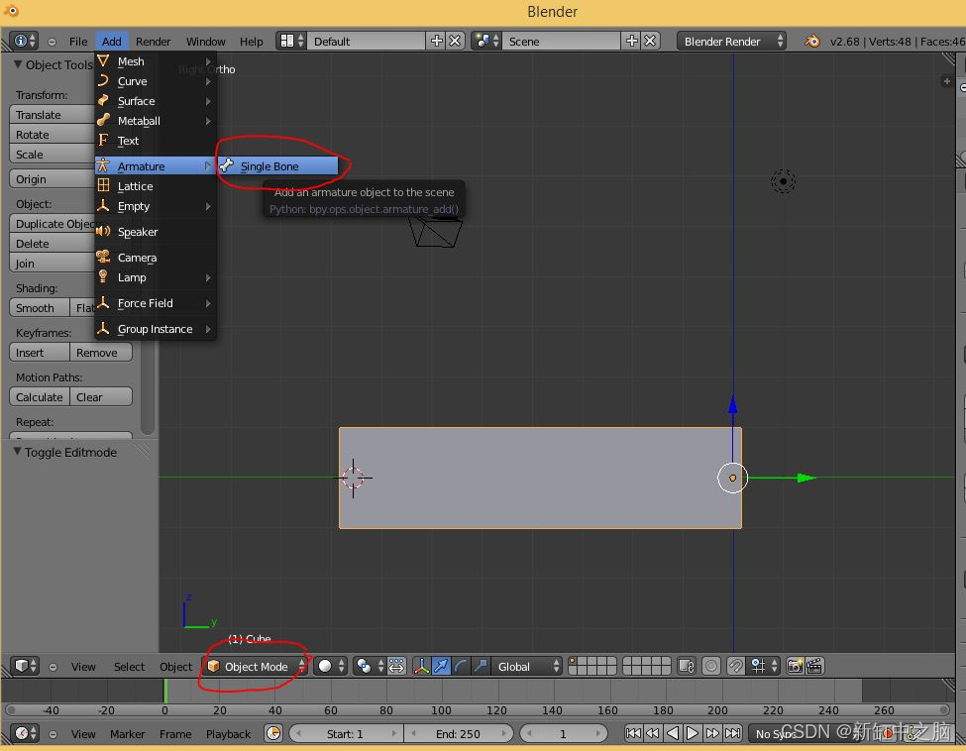Open the Timeline editor type icon
966x751 pixels.
click(25, 734)
